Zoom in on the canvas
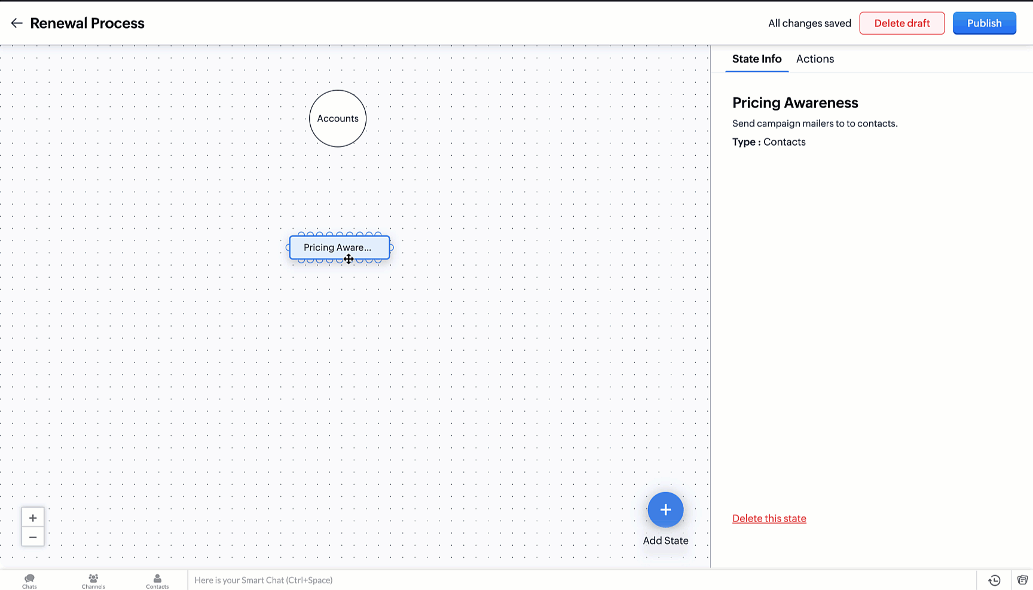1033x590 pixels. [x=33, y=518]
